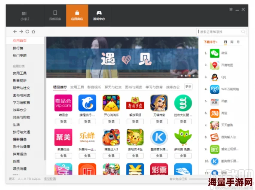
Task: Install 聚美优品 with 安装 button
Action: coord(63,156)
